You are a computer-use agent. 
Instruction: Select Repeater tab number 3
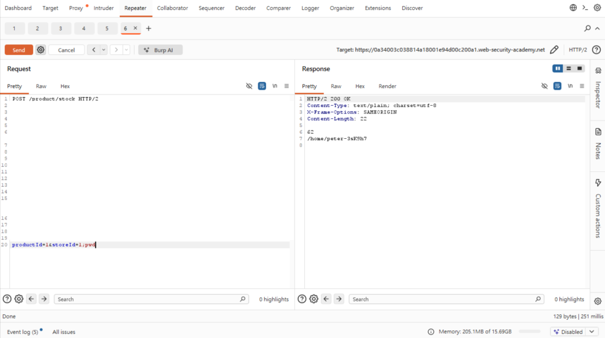click(x=61, y=28)
